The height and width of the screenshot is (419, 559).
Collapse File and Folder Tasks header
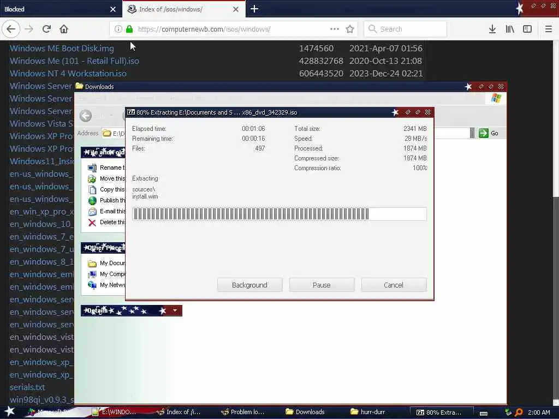tap(103, 152)
